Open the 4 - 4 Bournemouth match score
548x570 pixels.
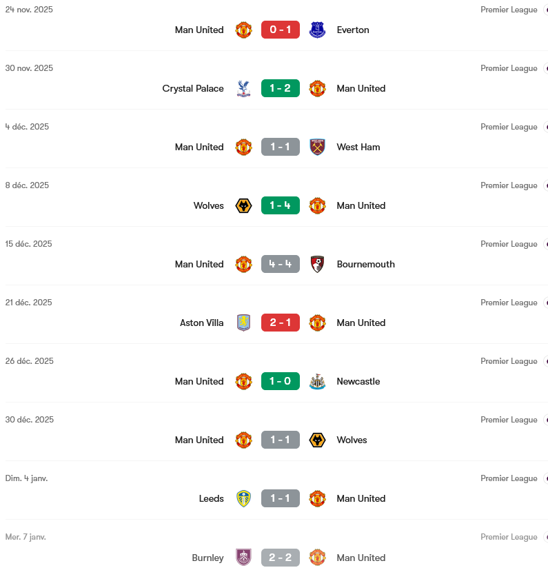coord(281,264)
